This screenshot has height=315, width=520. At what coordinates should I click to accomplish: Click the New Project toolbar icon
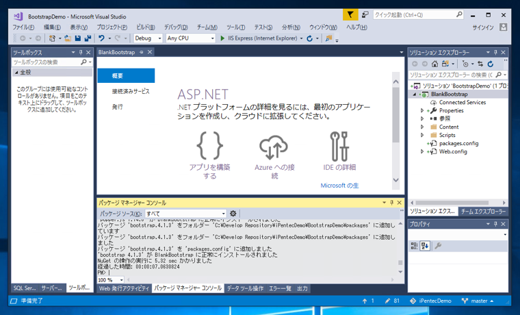point(52,38)
